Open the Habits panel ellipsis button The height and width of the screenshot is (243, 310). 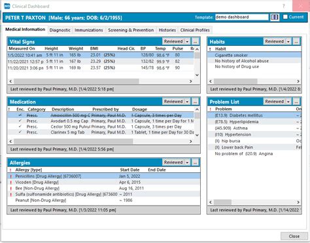pos(296,41)
